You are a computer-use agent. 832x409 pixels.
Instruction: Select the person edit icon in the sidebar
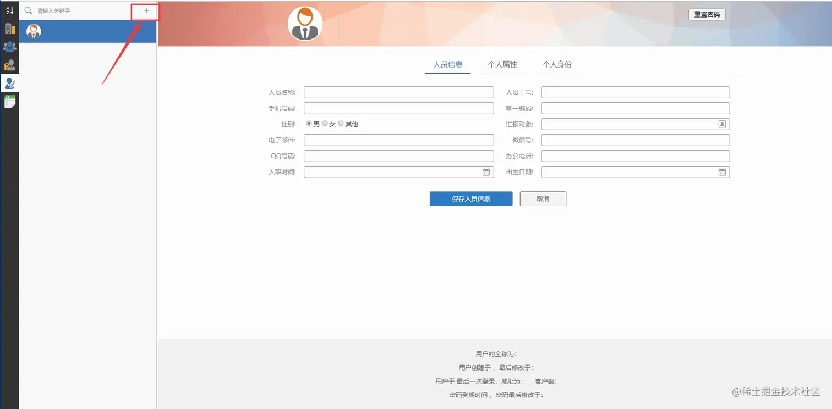[x=9, y=83]
